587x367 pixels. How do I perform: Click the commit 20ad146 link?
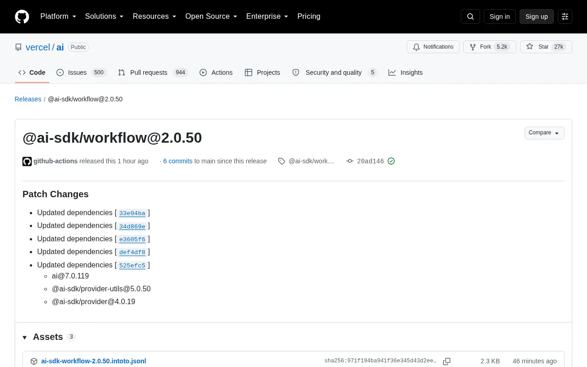(x=371, y=161)
